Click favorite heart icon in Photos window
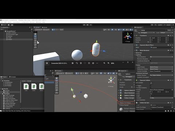Viewport: 175px width, 131px height. 85,63
